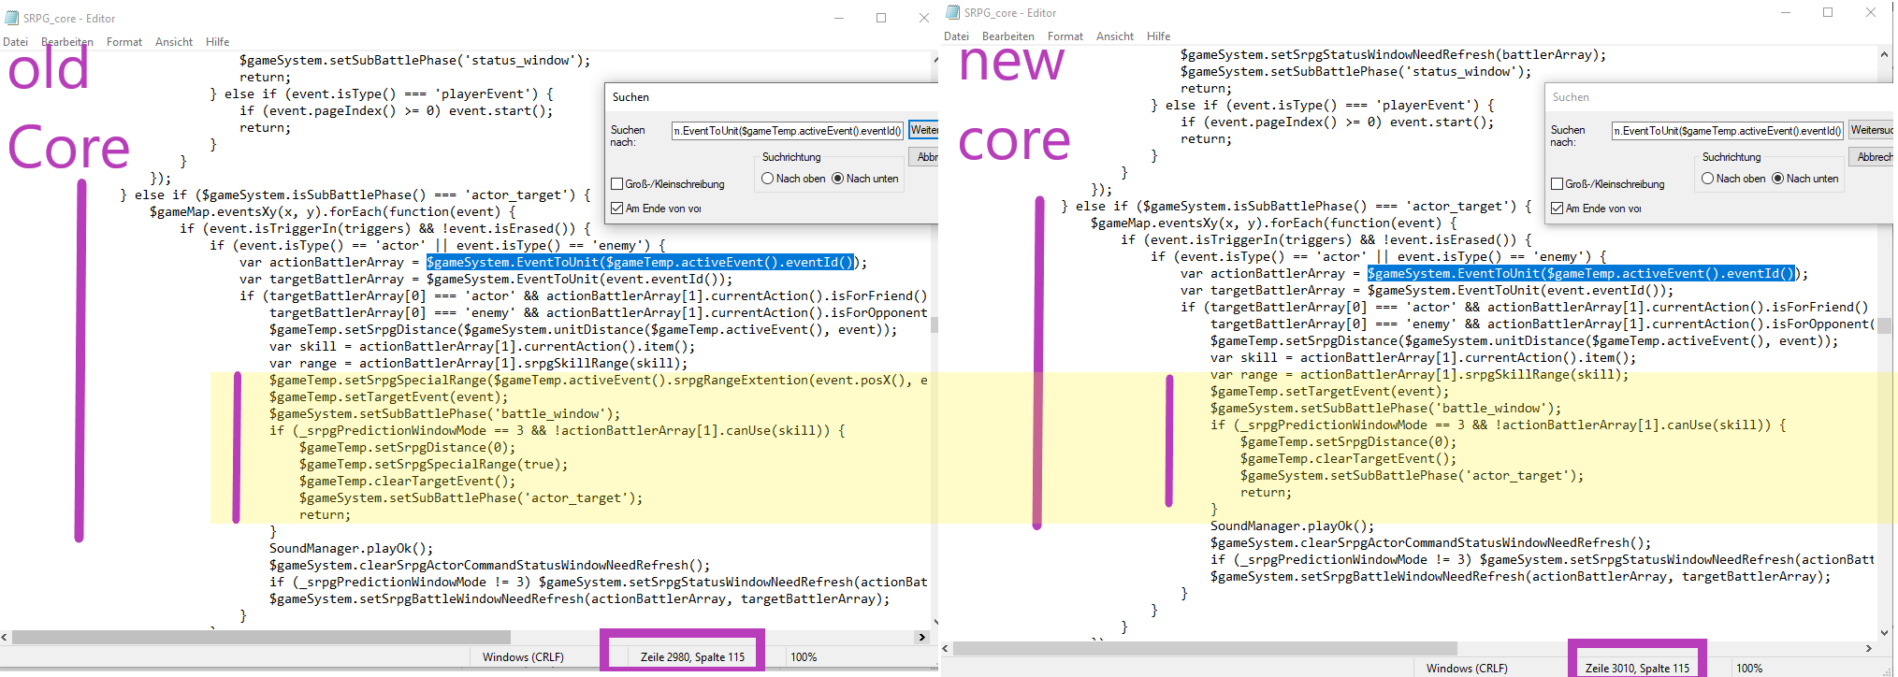This screenshot has height=677, width=1898.
Task: Open Format menu in left editor window
Action: 124,42
